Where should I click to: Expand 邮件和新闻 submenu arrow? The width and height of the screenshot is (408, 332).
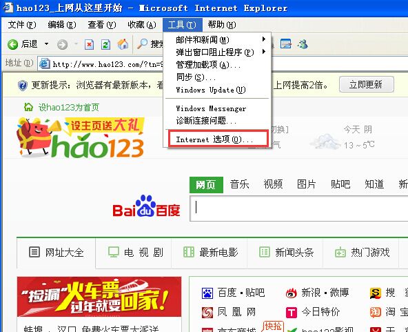(263, 39)
